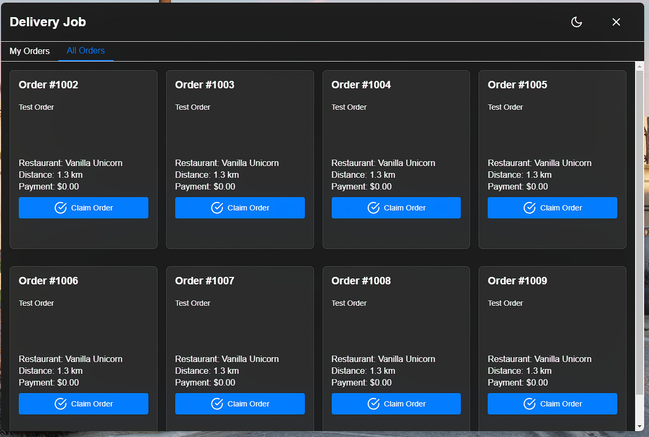649x437 pixels.
Task: Click the Order #1007 heading
Action: [205, 281]
